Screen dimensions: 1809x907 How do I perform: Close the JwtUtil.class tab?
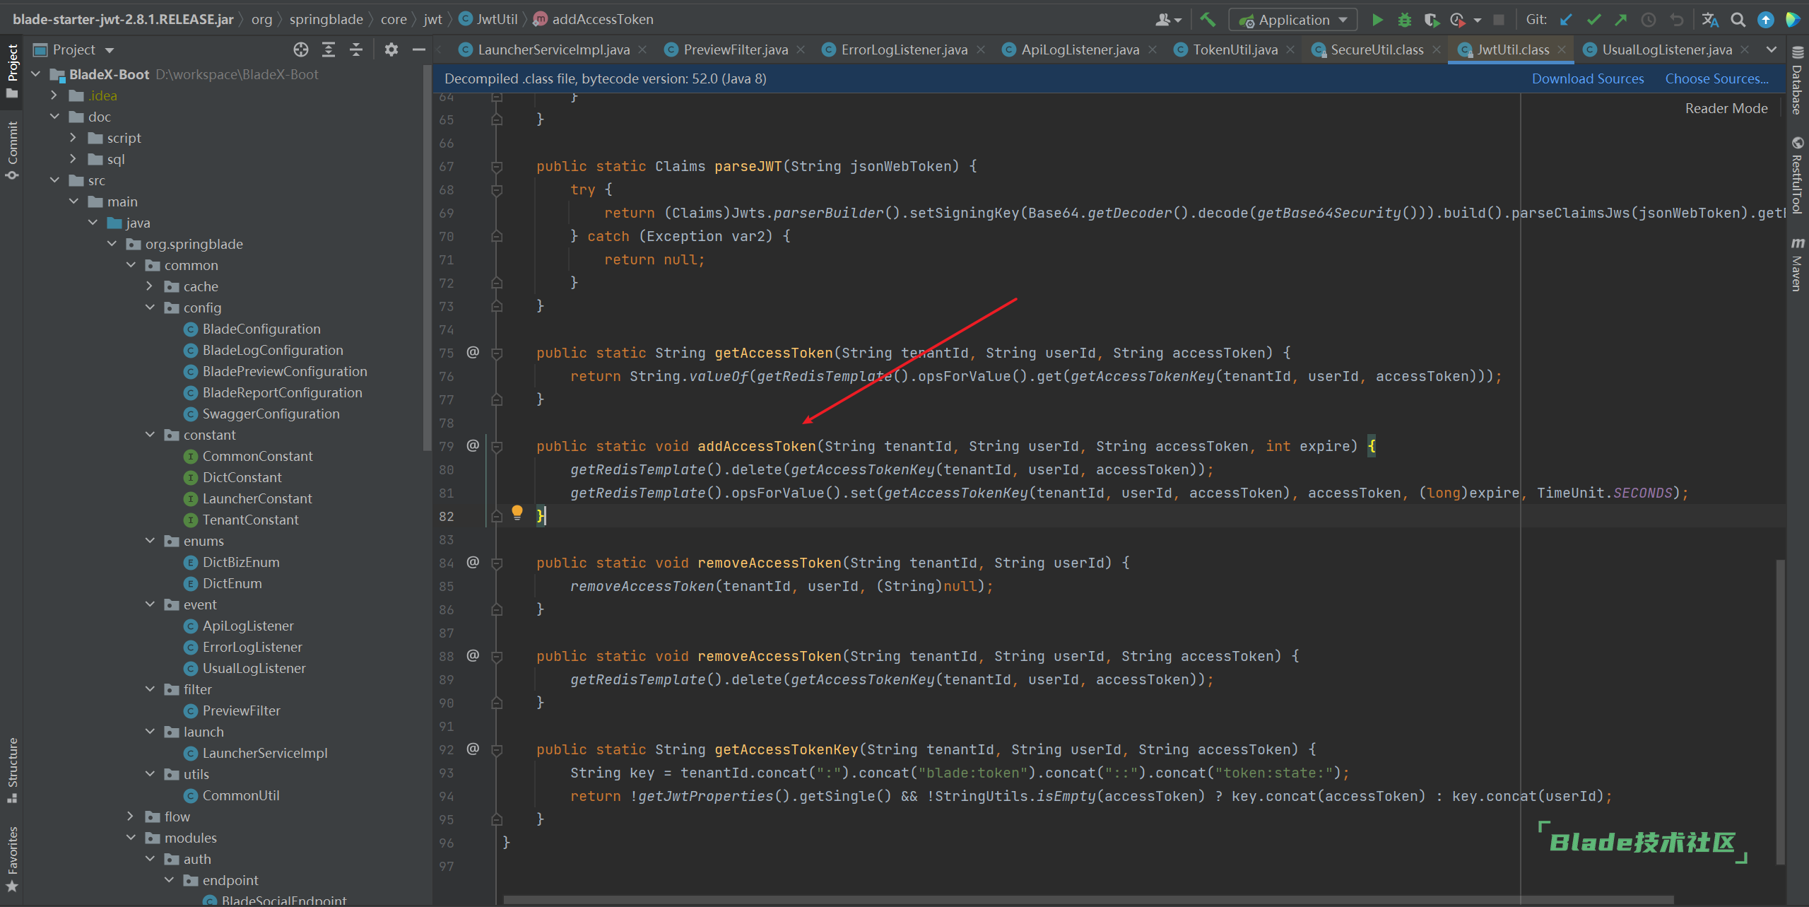tap(1562, 49)
